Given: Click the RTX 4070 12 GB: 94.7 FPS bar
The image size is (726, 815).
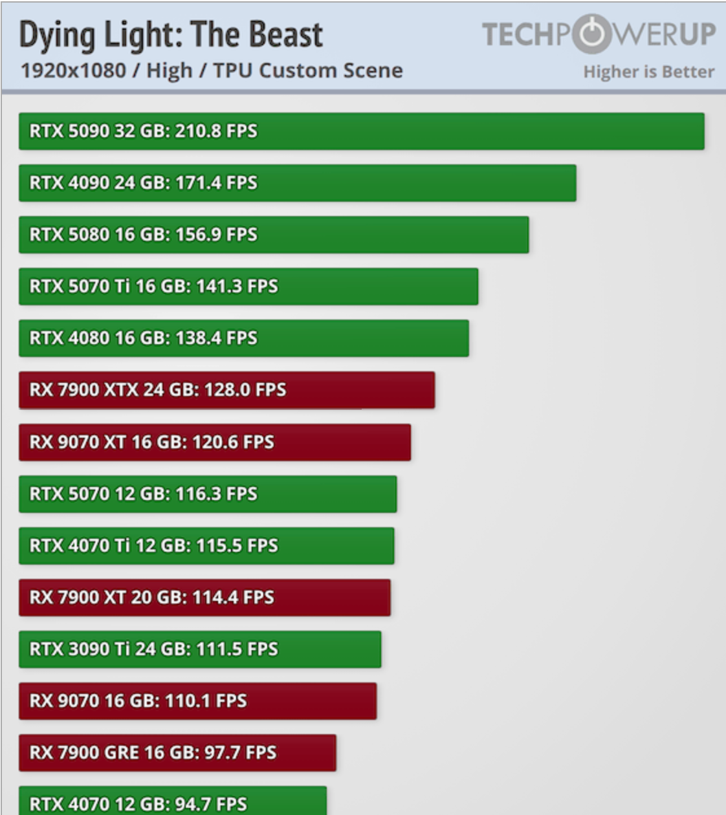Looking at the screenshot, I should point(173,801).
